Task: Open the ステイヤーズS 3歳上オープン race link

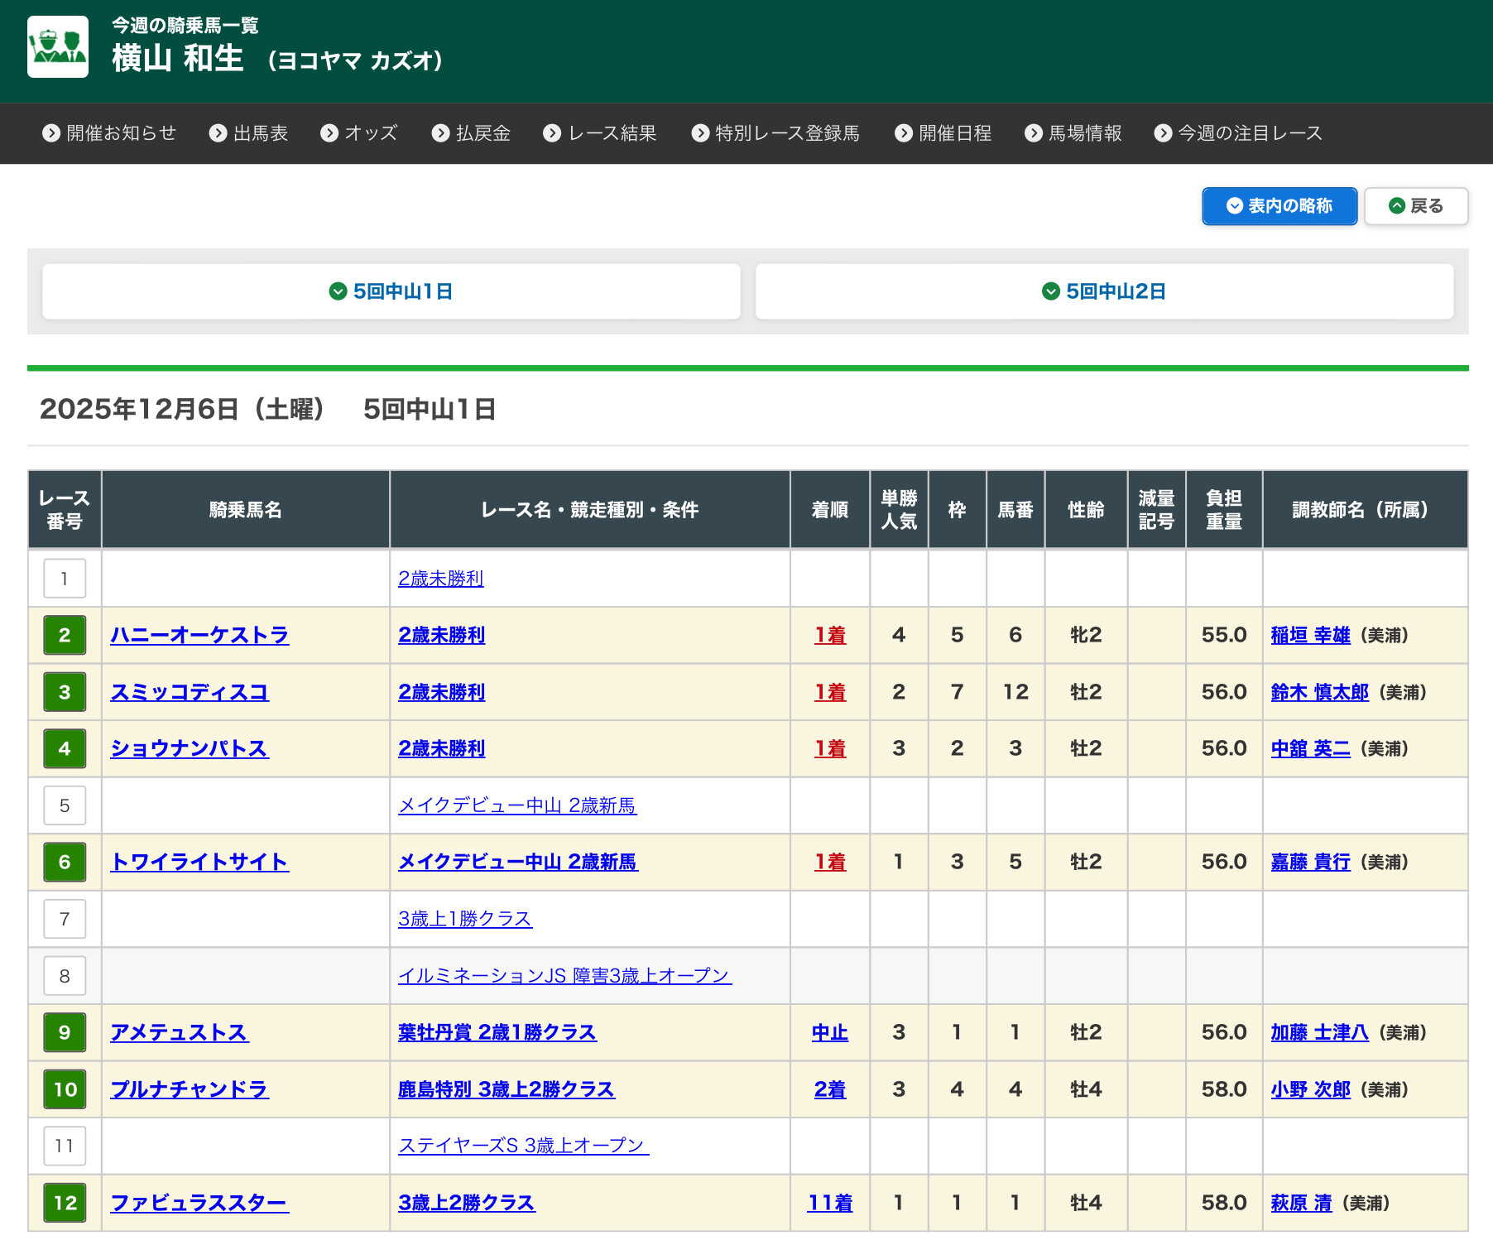Action: [523, 1146]
